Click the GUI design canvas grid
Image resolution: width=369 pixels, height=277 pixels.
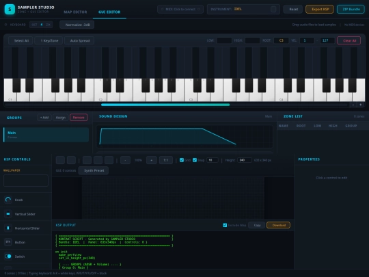[x=173, y=198]
